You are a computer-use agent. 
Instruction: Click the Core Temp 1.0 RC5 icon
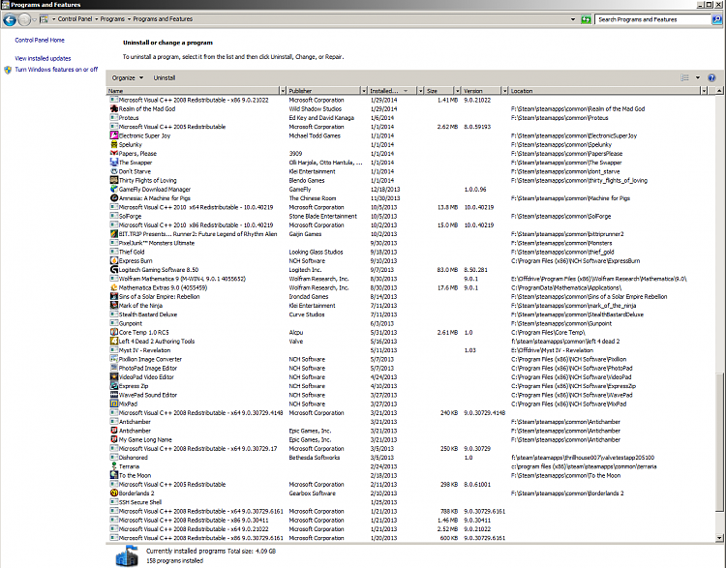(114, 332)
